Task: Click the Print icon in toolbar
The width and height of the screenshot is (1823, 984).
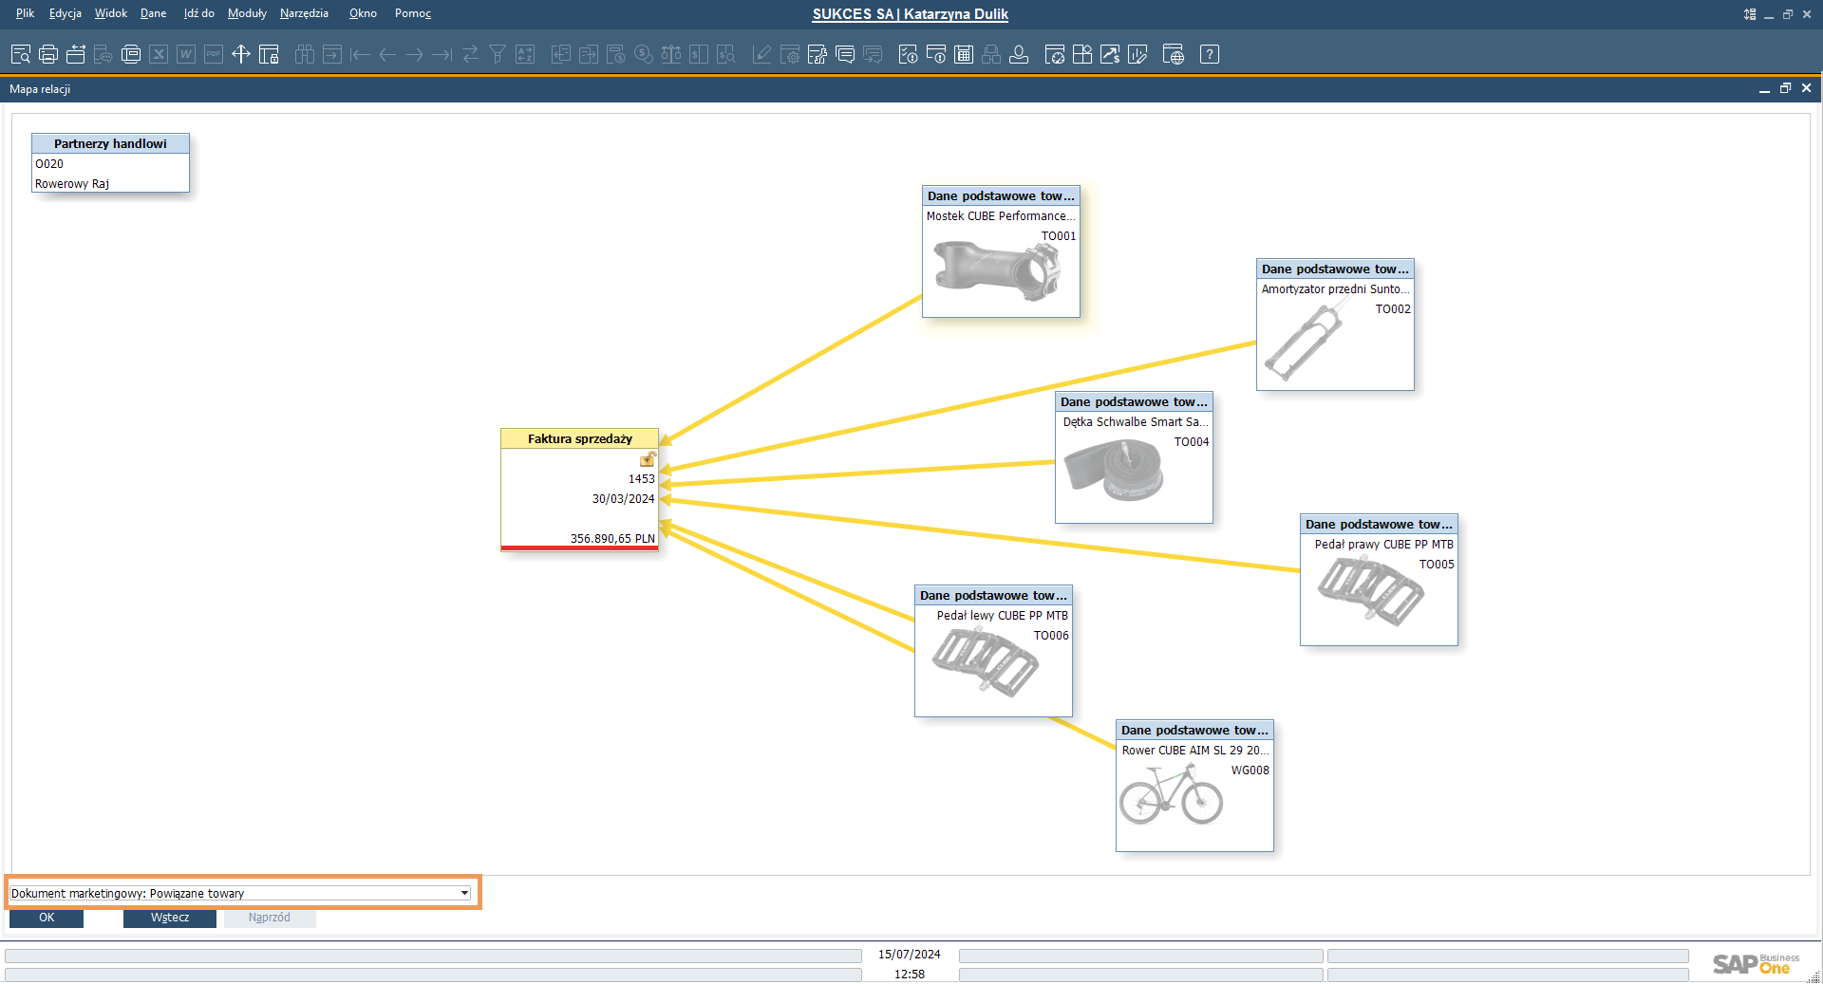Action: [48, 55]
